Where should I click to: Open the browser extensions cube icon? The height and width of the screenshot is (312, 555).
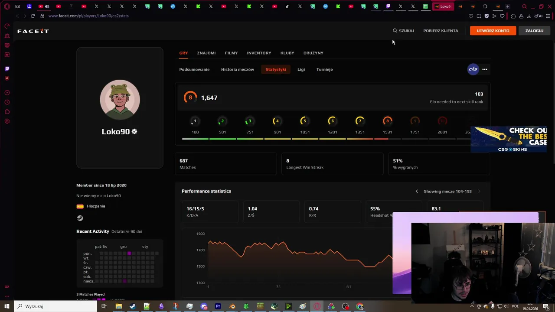click(513, 16)
